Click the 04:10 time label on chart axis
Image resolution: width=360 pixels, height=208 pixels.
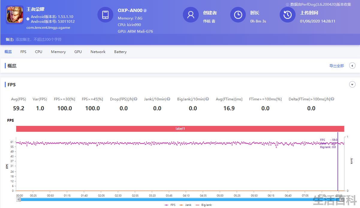tap(186, 196)
